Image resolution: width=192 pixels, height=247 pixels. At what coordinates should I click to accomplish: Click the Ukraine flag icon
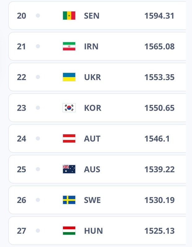pyautogui.click(x=69, y=77)
